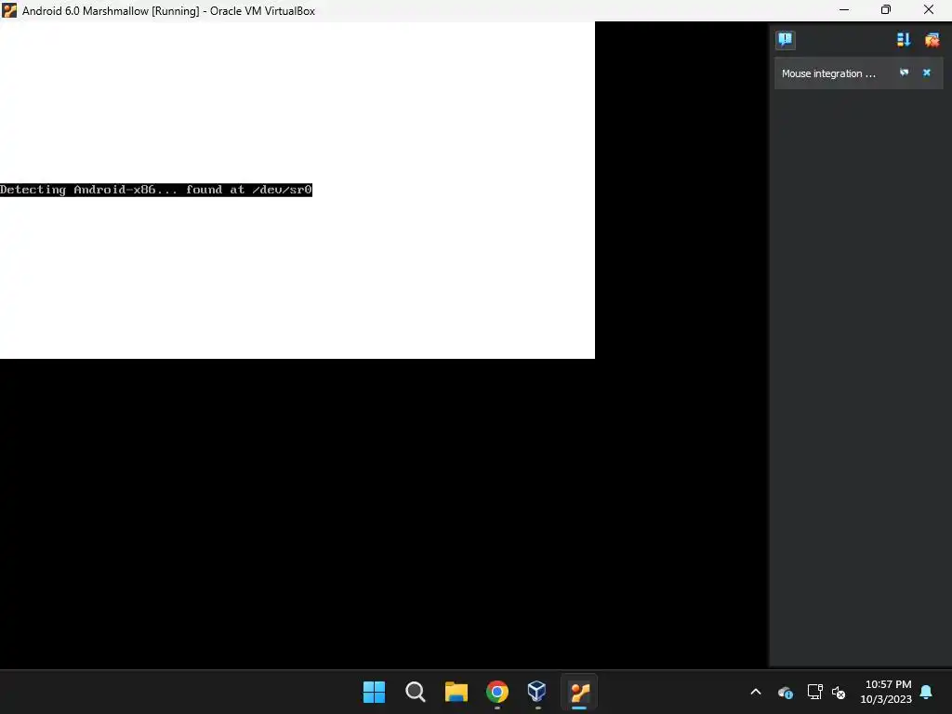Open the Windows Start menu
This screenshot has height=714, width=952.
click(374, 692)
